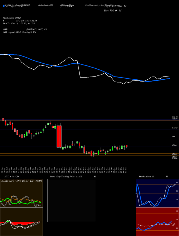This screenshot has width=179, height=236.
Task: Click the blue 12-day SMA legend square
Action: pos(4,6)
